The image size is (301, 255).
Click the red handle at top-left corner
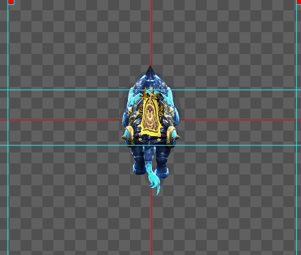tap(11, 2)
